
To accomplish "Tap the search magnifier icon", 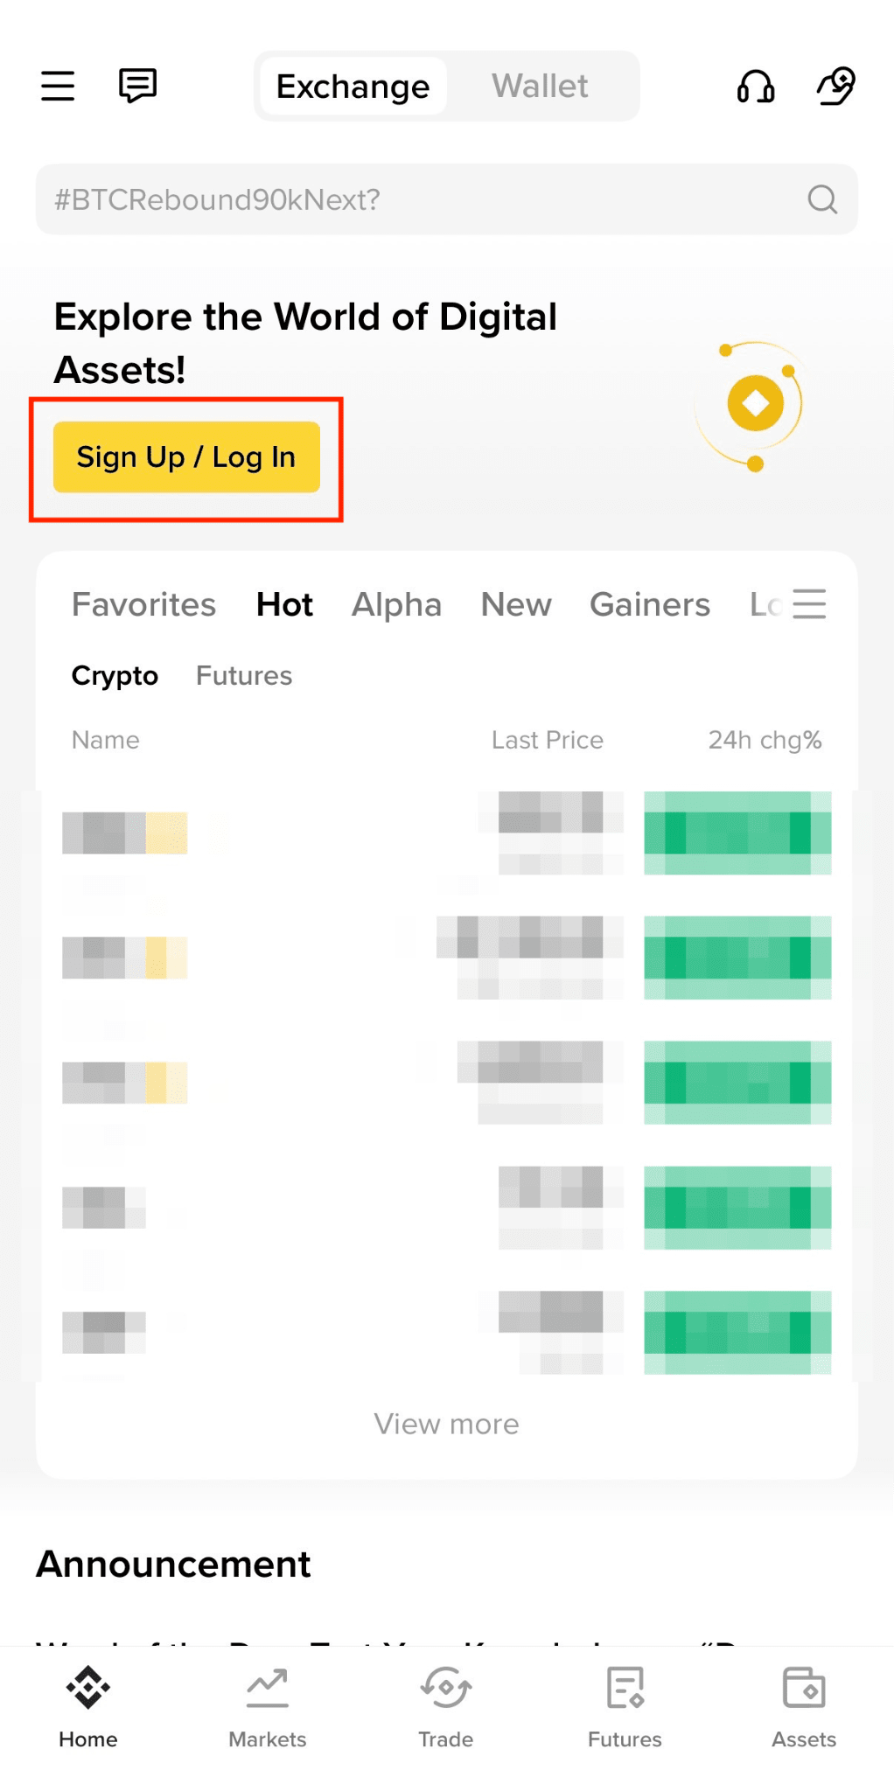I will click(821, 199).
